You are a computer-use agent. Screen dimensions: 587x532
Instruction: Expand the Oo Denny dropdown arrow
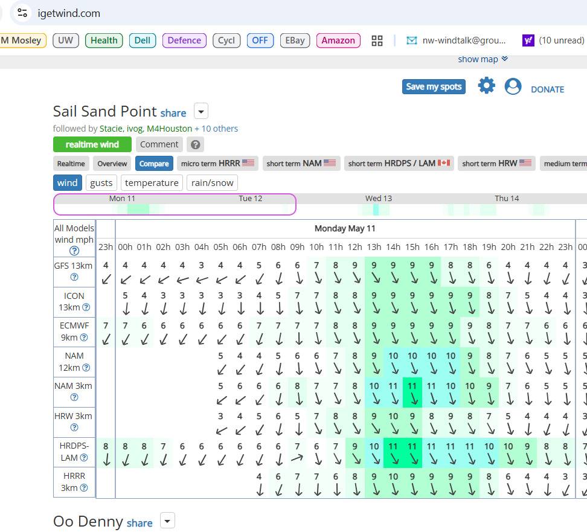167,521
